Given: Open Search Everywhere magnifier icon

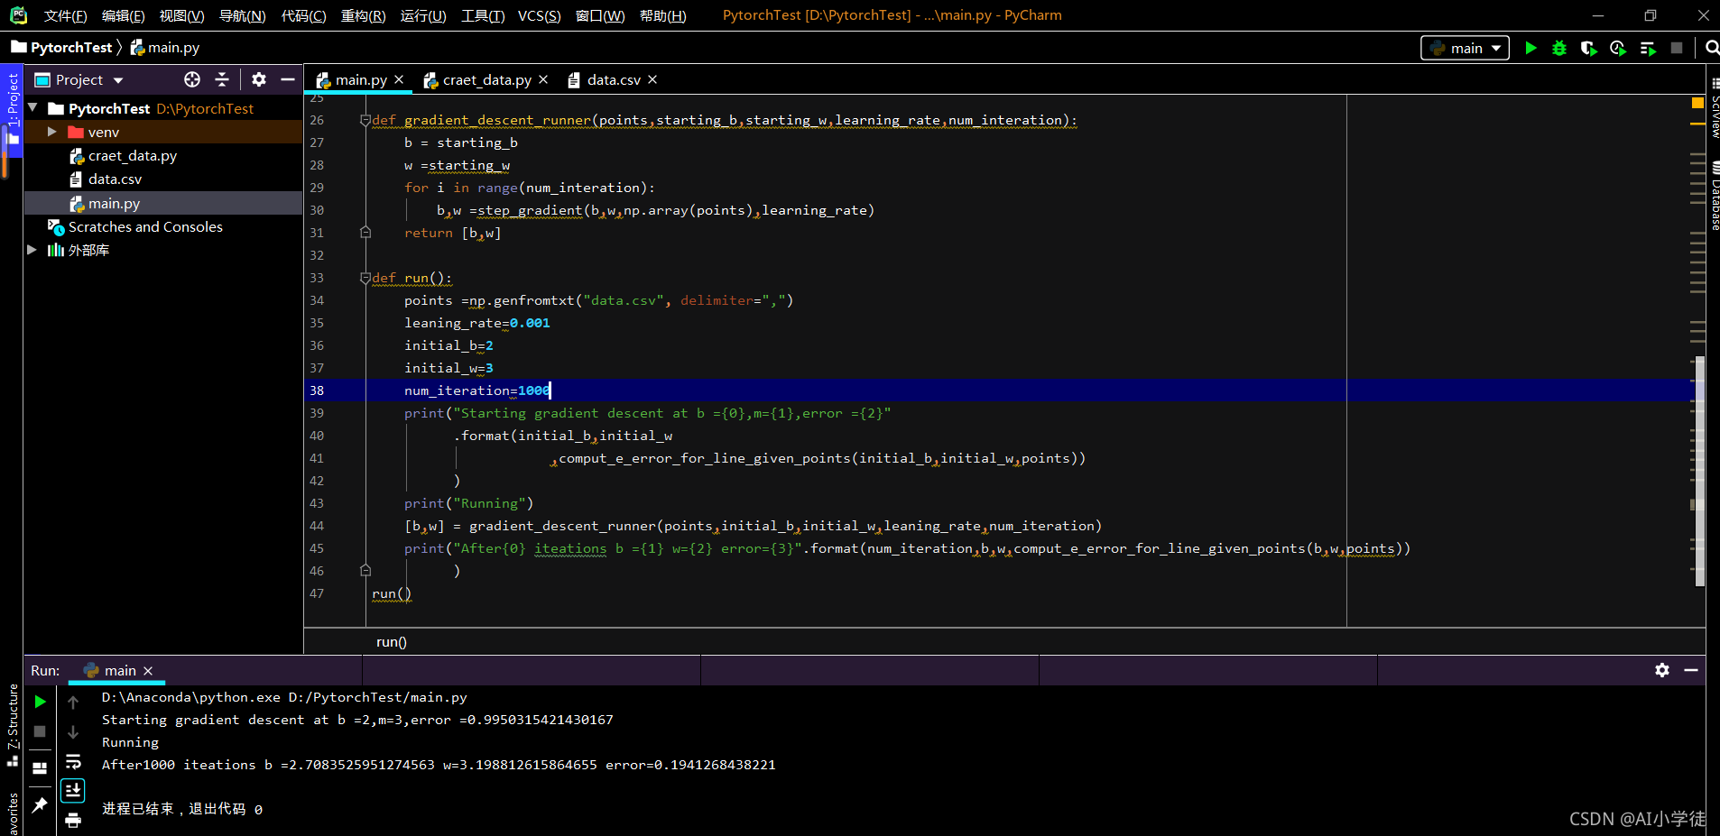Looking at the screenshot, I should pyautogui.click(x=1712, y=48).
